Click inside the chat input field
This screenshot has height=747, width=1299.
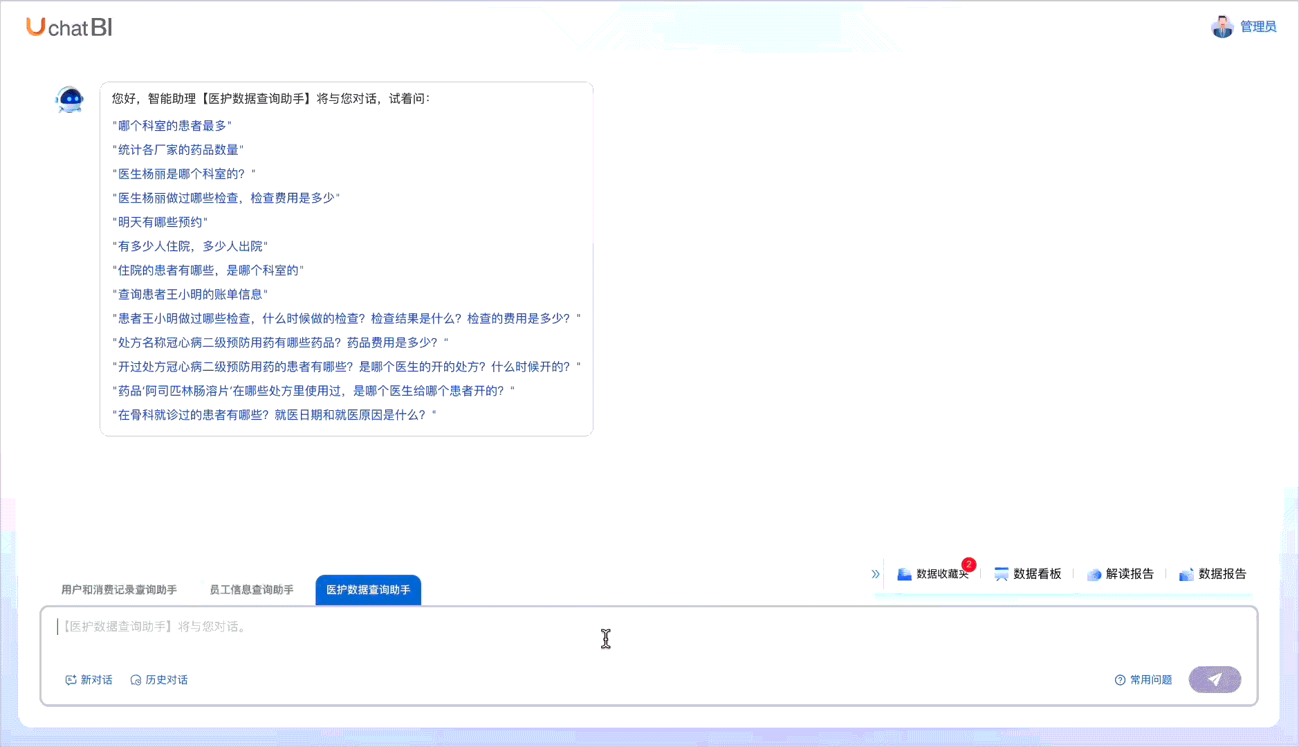point(484,628)
